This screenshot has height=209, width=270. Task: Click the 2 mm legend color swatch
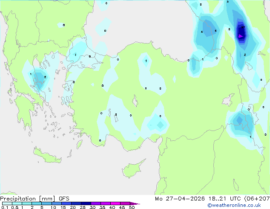(37, 203)
